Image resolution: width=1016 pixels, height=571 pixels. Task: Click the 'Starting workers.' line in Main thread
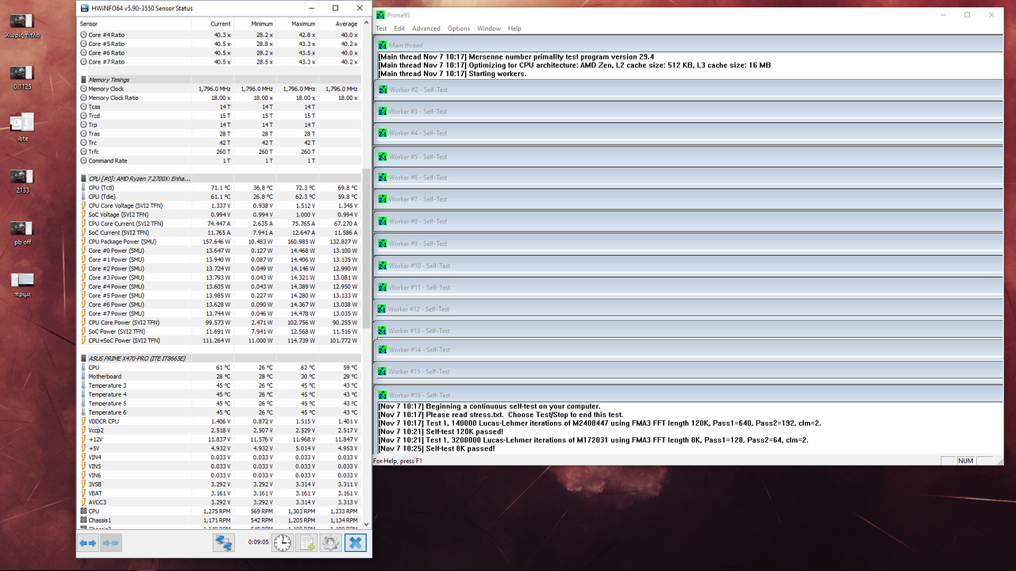452,74
